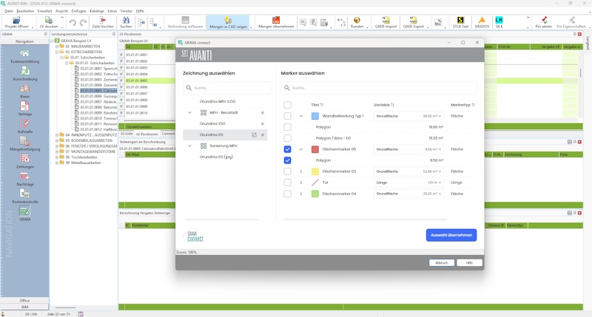Click the Abbruch button
Image resolution: width=592 pixels, height=317 pixels.
[x=441, y=263]
